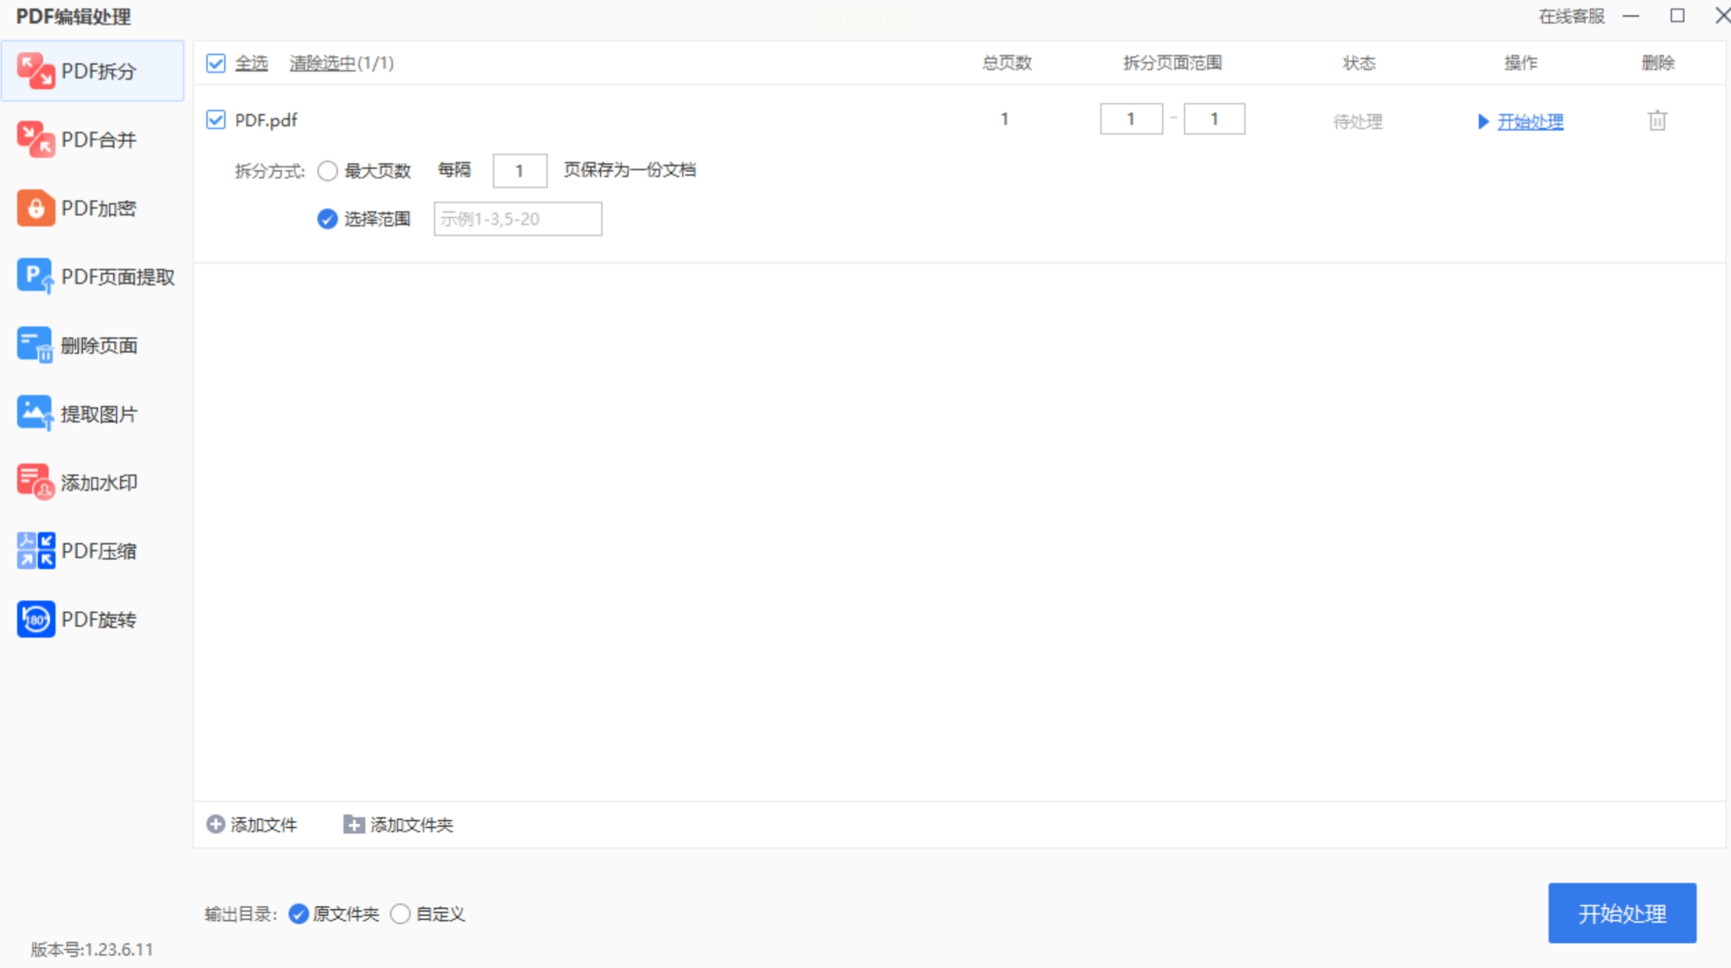Click the 添加文件 add file button
The image size is (1731, 968).
pyautogui.click(x=252, y=825)
